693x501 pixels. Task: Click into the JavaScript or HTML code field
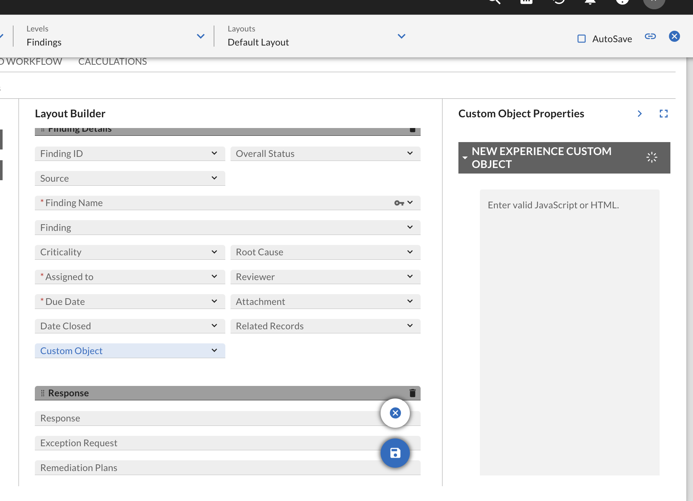[x=570, y=332]
